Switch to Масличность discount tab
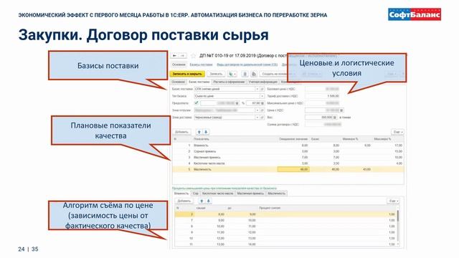 [276, 193]
